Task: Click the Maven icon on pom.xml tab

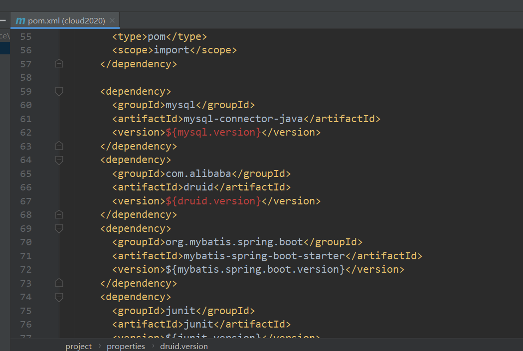Action: (x=20, y=21)
